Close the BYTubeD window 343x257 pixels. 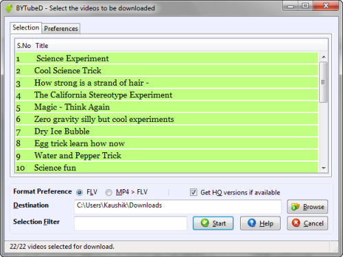326,5
